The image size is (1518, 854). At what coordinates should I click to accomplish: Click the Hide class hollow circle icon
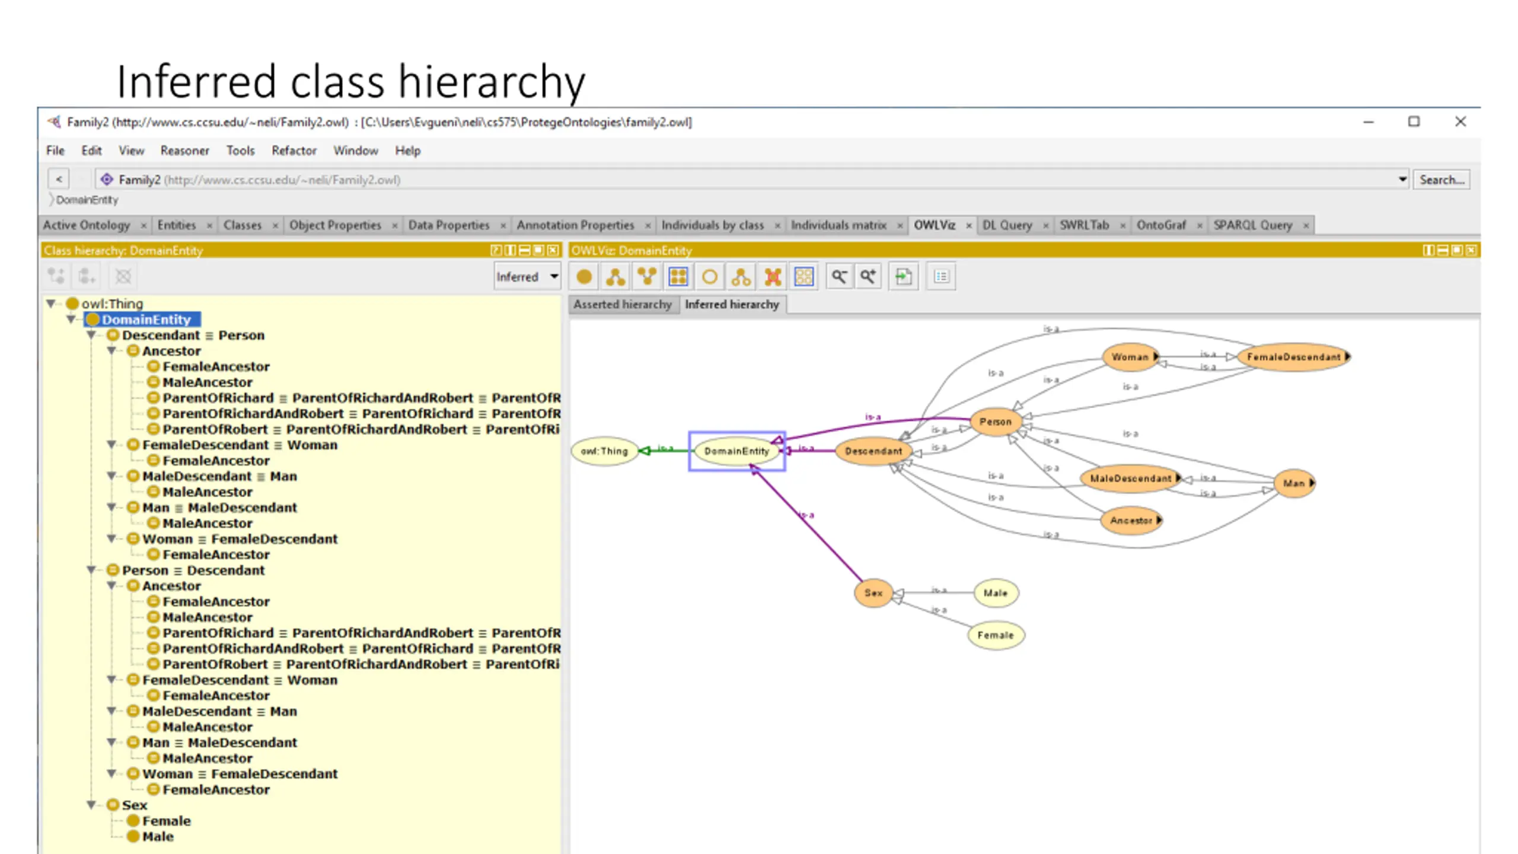710,277
